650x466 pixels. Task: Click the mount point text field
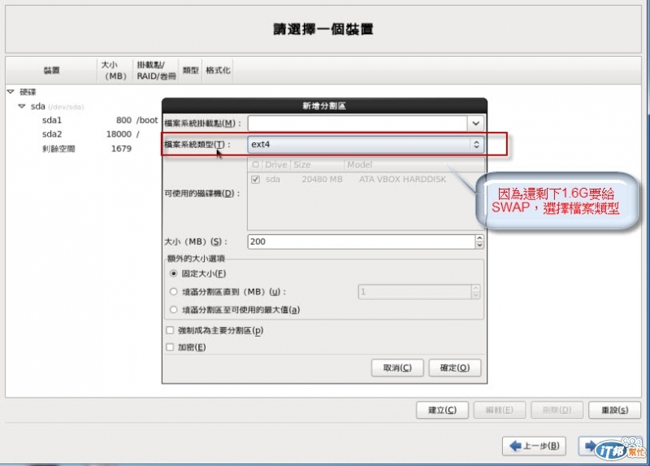[x=357, y=124]
